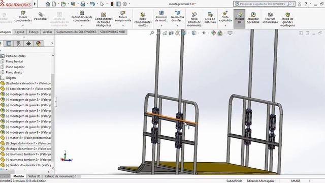
Task: Toggle hide/show items eye icon
Action: (x=204, y=33)
